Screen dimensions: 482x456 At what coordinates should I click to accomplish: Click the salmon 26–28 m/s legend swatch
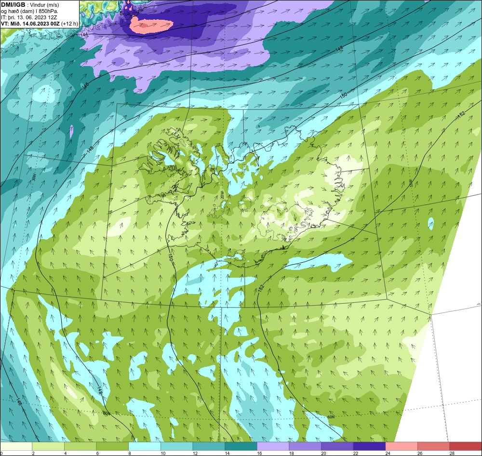(x=434, y=446)
